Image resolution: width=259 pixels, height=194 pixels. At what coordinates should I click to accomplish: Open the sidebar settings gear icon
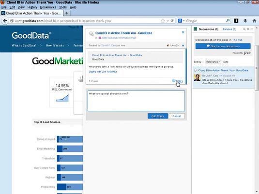coord(248,29)
